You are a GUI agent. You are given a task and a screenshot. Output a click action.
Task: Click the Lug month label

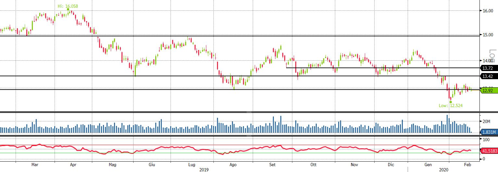192,165
